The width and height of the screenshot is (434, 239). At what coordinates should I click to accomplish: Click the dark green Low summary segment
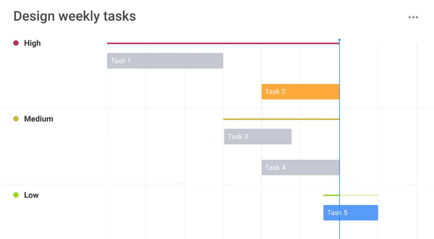(x=331, y=195)
